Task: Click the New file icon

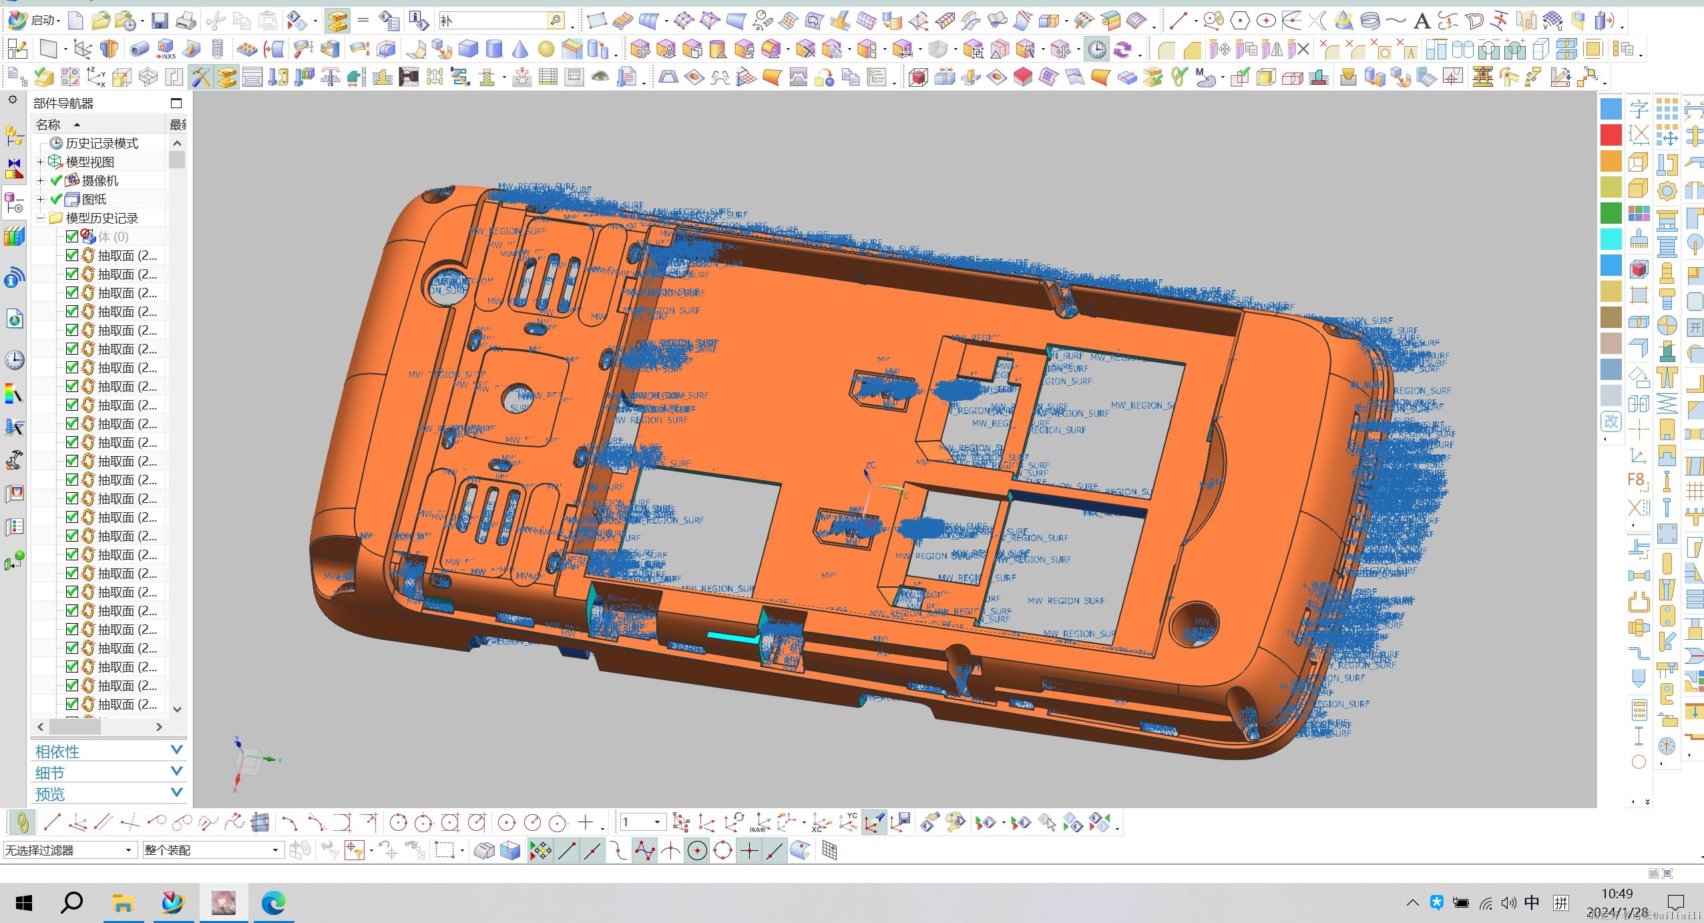Action: [76, 21]
